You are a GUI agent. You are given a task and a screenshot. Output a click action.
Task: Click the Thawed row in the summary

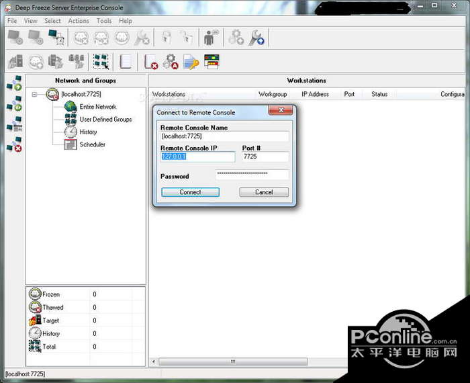click(x=87, y=308)
